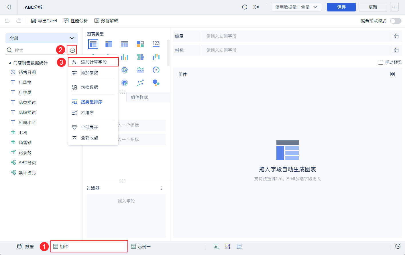Select the comparison bar chart type
The image size is (405, 255).
point(140,57)
